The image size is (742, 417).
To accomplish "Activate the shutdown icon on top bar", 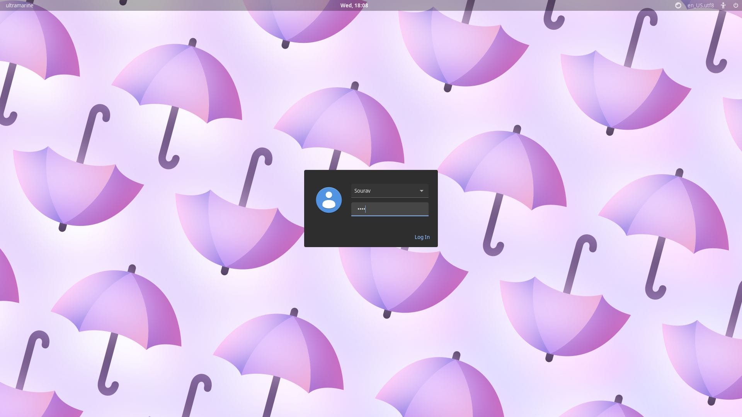I will point(735,5).
